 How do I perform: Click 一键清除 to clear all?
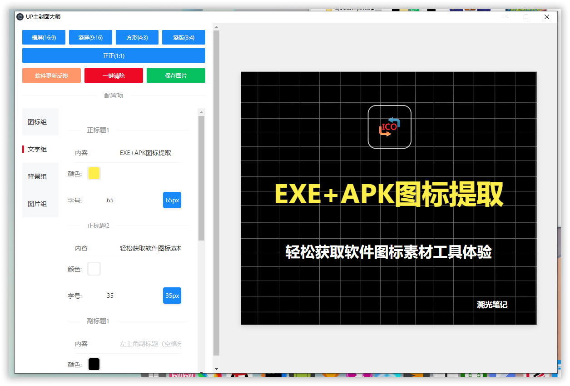pos(114,75)
